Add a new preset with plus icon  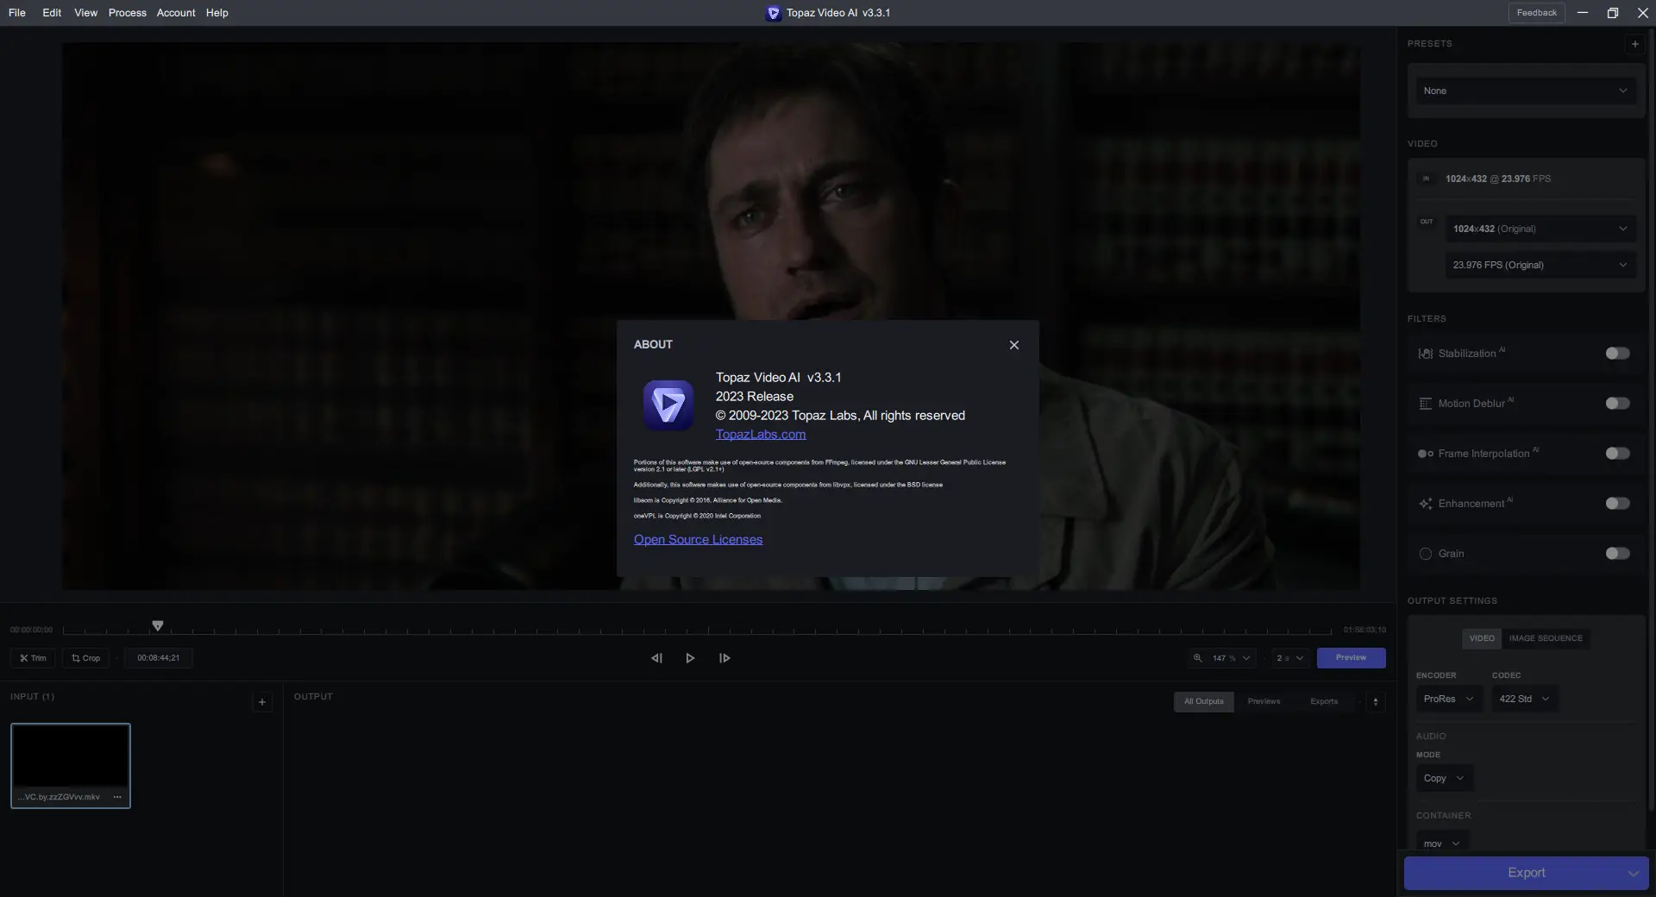click(1634, 44)
